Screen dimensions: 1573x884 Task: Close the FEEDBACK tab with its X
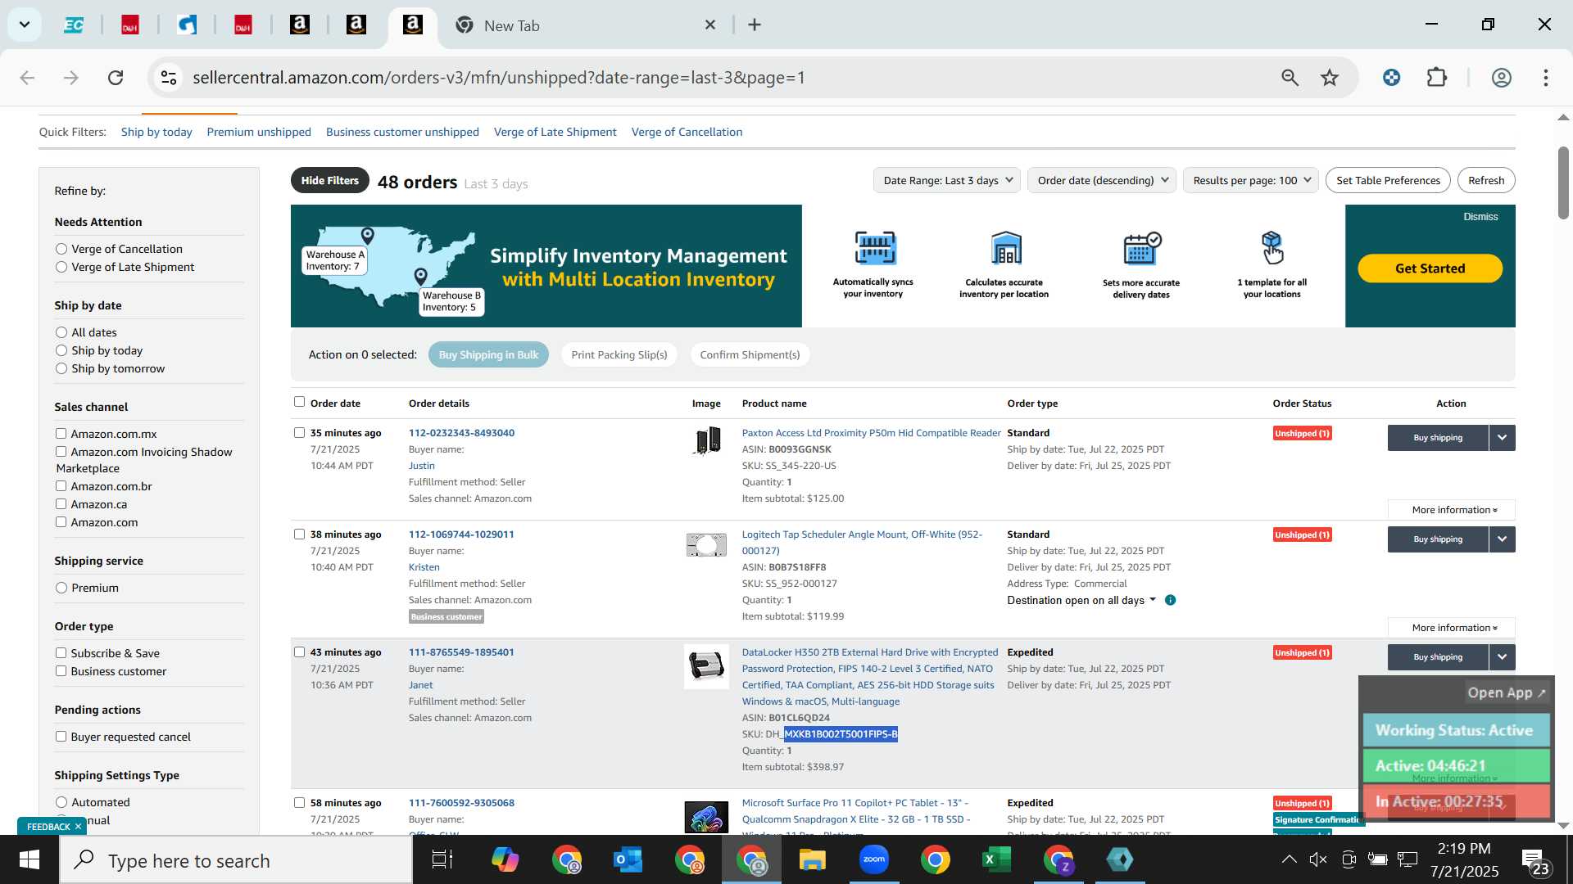pos(78,827)
